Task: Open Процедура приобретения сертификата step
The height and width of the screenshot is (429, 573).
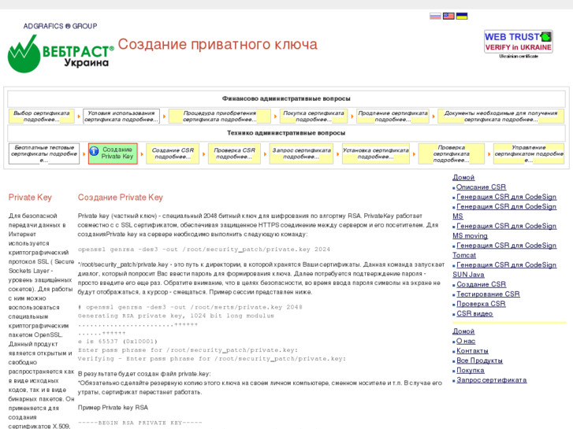Action: click(x=220, y=116)
